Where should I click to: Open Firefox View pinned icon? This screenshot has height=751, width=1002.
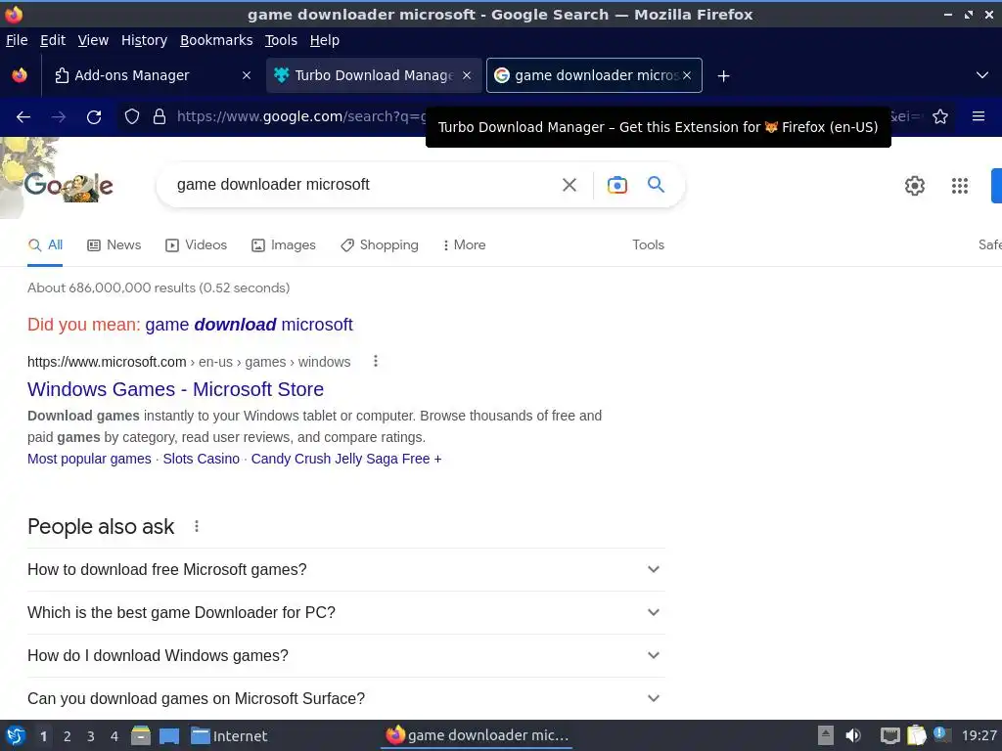click(20, 75)
